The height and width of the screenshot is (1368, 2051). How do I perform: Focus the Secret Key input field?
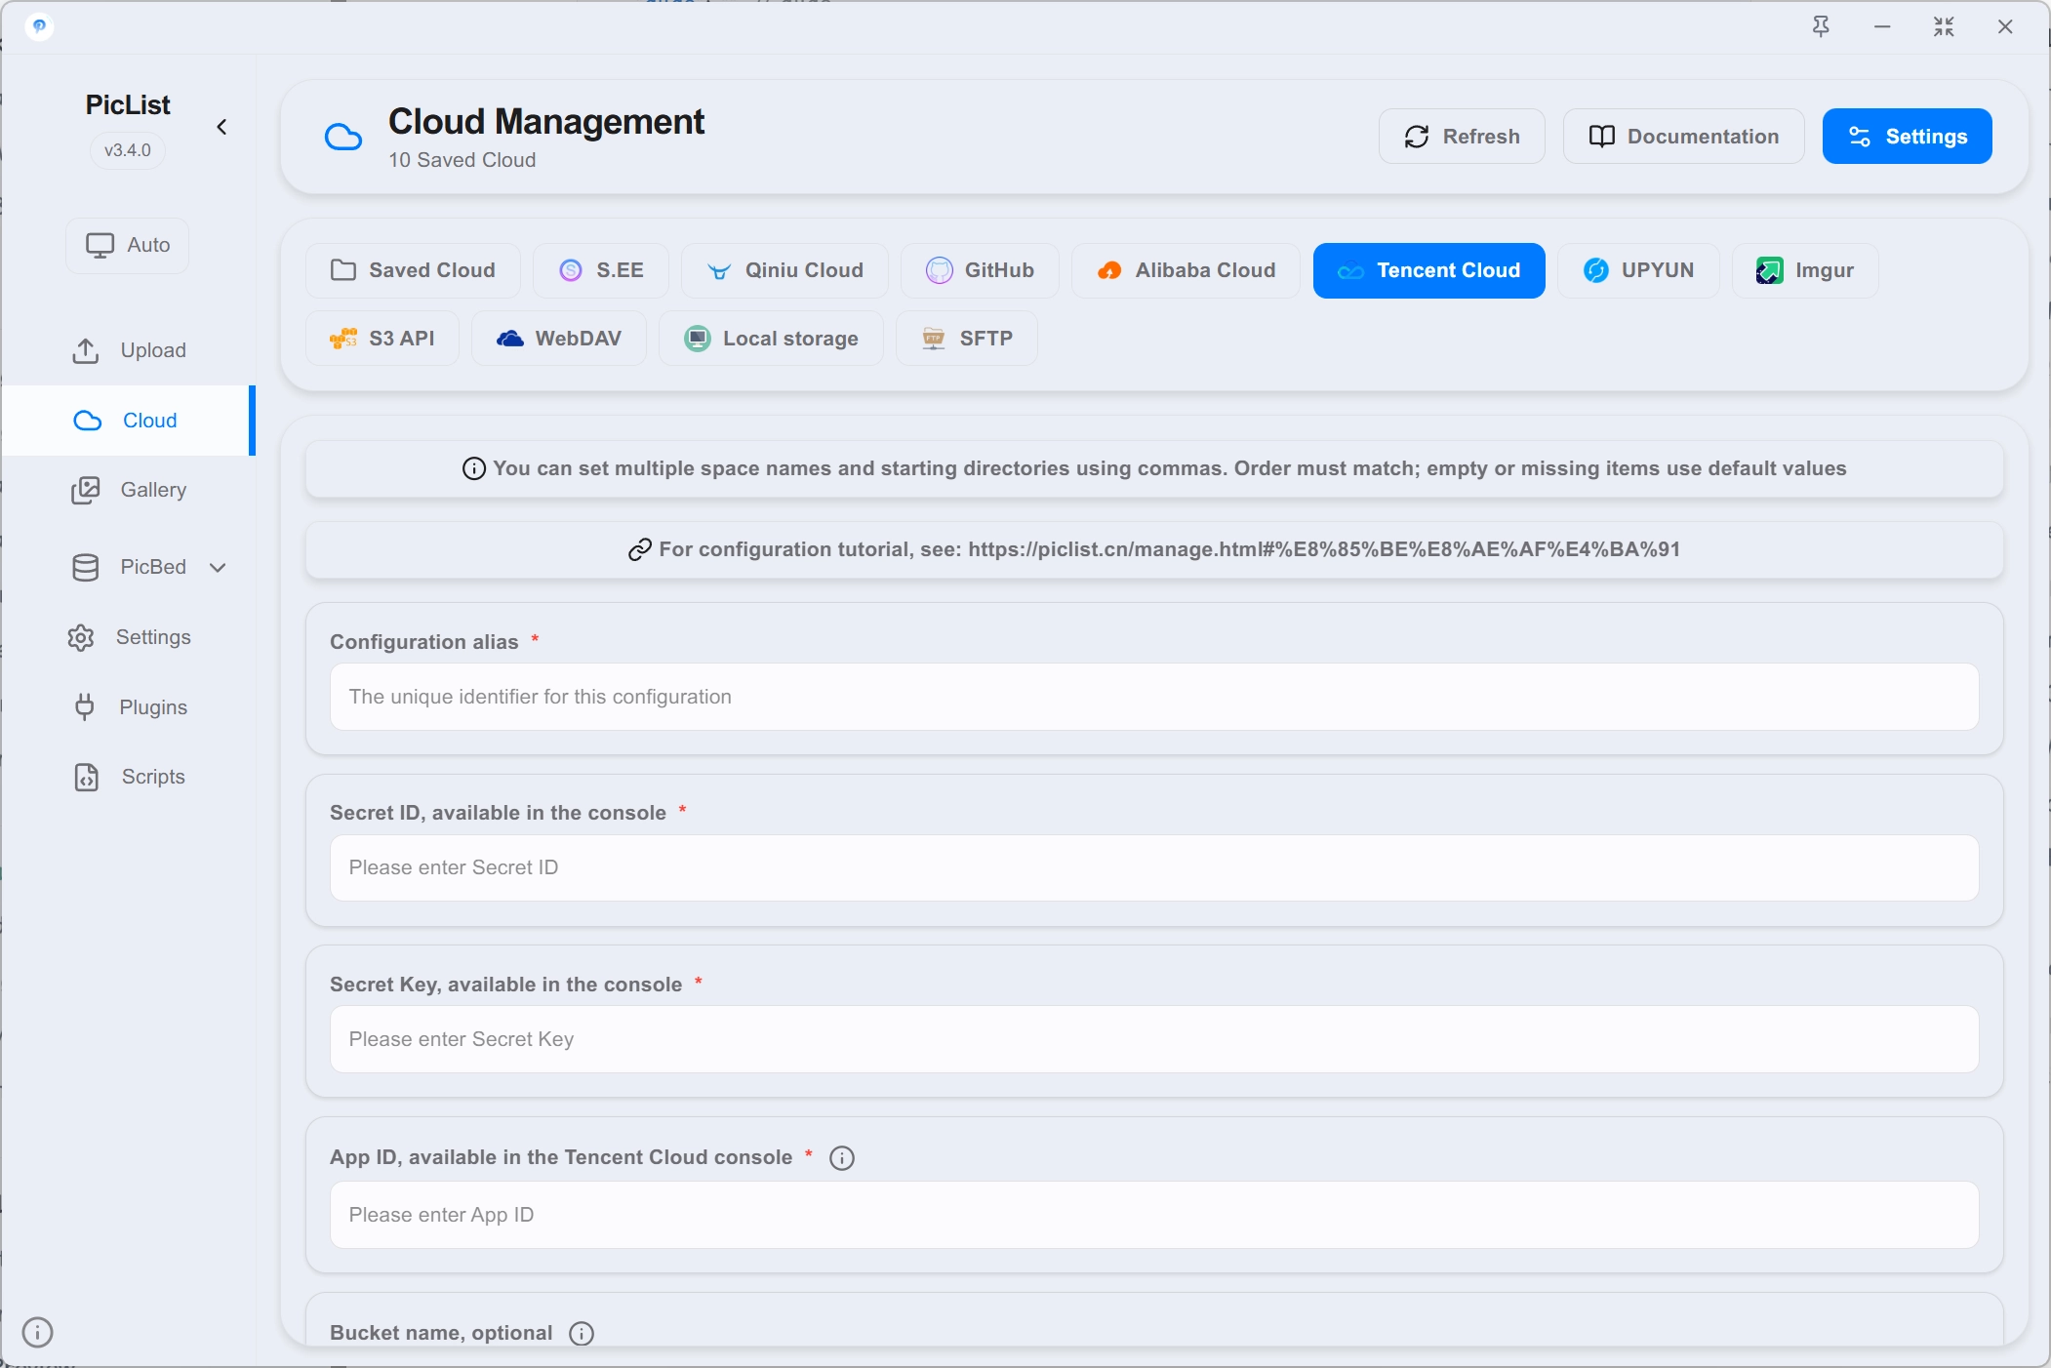pyautogui.click(x=1154, y=1039)
